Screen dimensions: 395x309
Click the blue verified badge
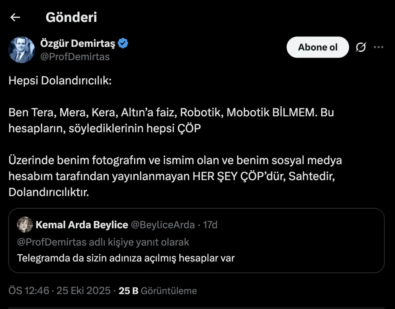coord(123,43)
